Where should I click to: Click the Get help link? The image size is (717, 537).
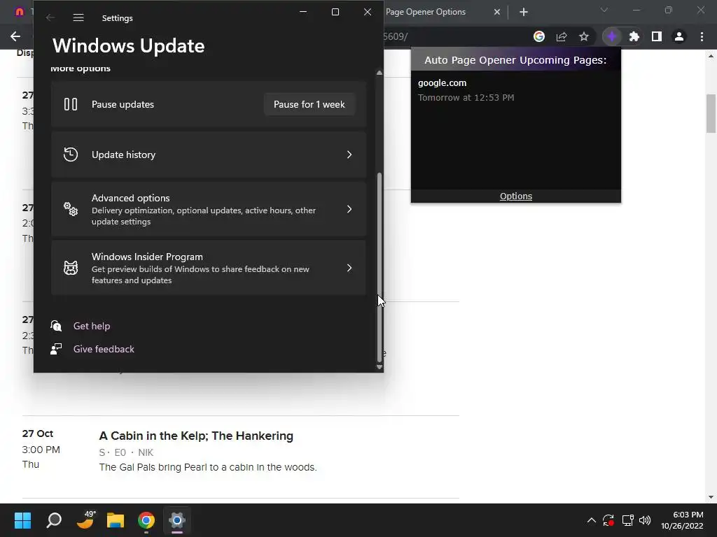[x=92, y=326]
